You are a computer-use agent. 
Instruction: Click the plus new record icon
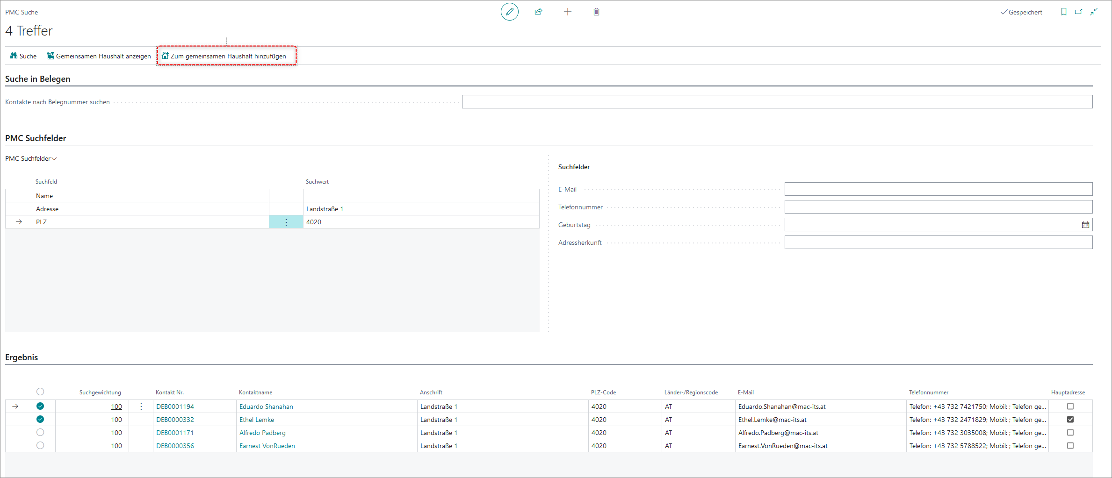pos(567,12)
